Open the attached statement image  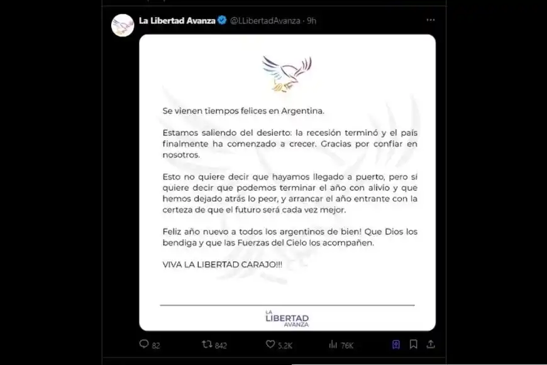point(287,182)
